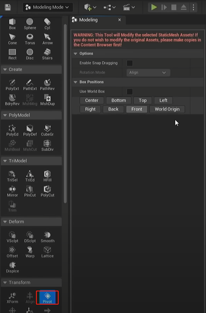The image size is (206, 313).
Task: Set pivot to Bottom
Action: 119,100
